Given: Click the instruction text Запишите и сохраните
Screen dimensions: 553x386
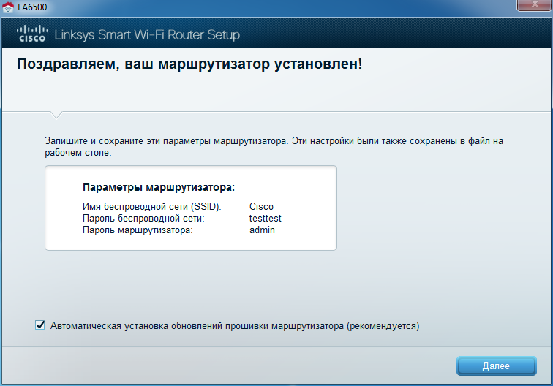Looking at the screenshot, I should click(x=274, y=147).
